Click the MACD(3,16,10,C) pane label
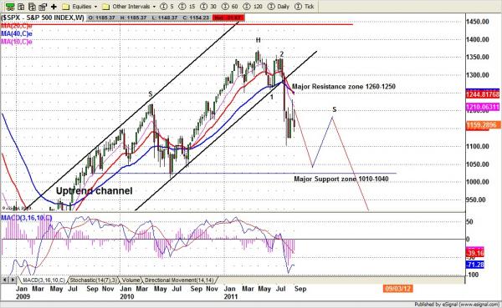The image size is (502, 308). (26, 218)
